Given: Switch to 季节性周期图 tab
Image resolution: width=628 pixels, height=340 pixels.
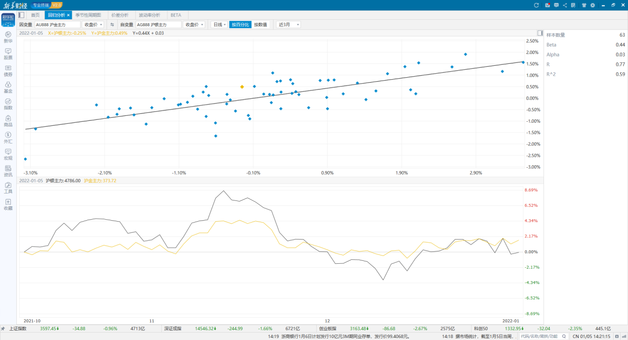Looking at the screenshot, I should (88, 15).
